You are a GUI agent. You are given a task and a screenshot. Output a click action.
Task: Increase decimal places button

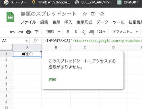click(x=92, y=32)
